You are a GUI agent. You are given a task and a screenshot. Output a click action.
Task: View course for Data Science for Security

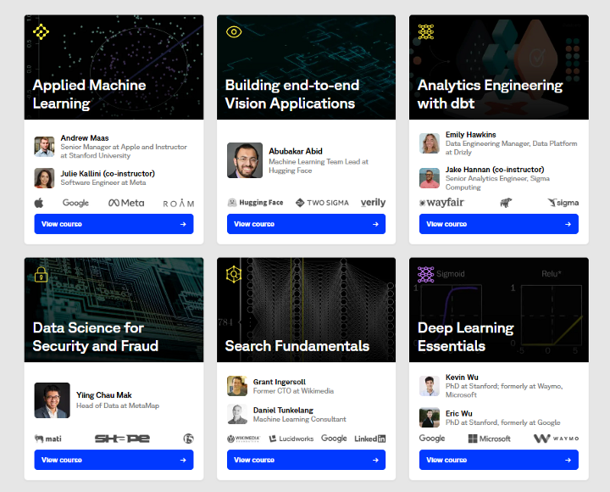114,460
